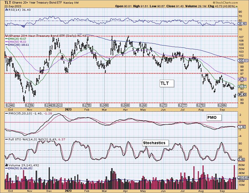Click the 93.57 price axis tag
This screenshot has height=193, width=249.
(242, 86)
